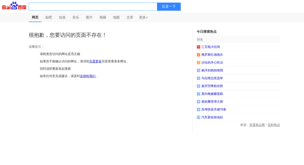Click the rank 8 badge
Viewport: 304px width, 165px height.
198,102
